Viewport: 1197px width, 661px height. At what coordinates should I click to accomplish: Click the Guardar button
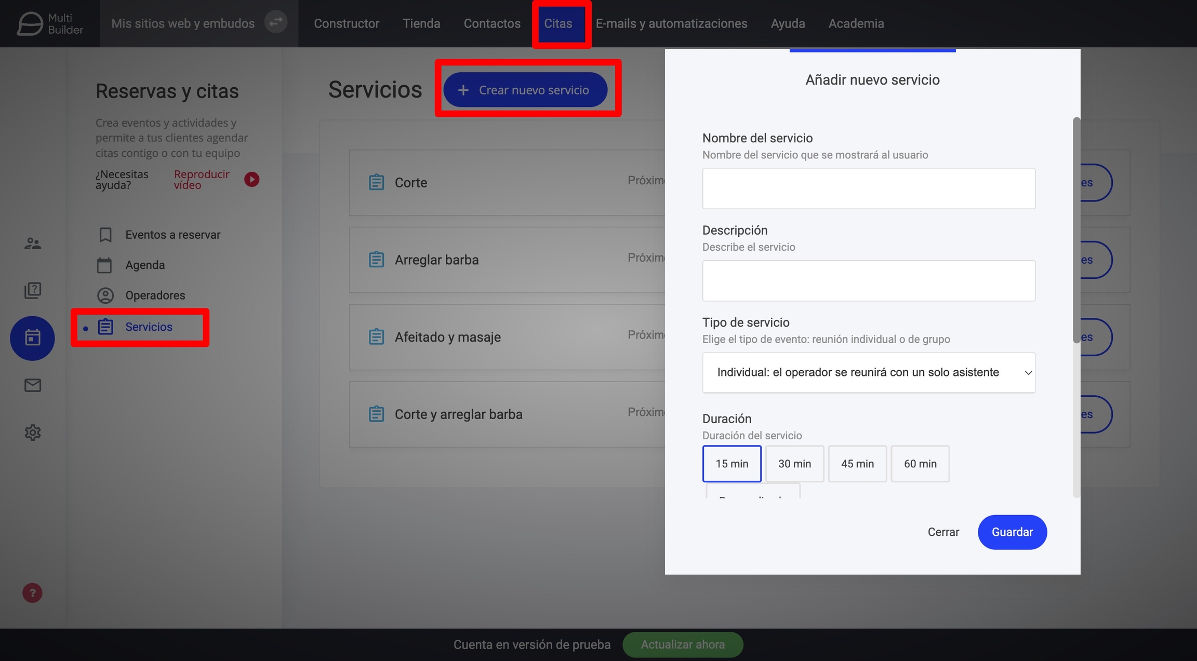1012,532
